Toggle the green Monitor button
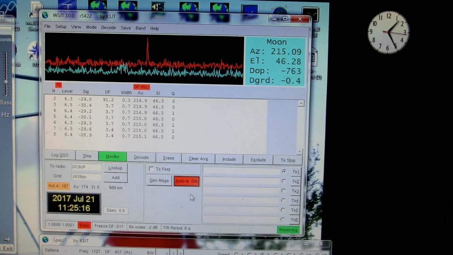 pos(113,157)
